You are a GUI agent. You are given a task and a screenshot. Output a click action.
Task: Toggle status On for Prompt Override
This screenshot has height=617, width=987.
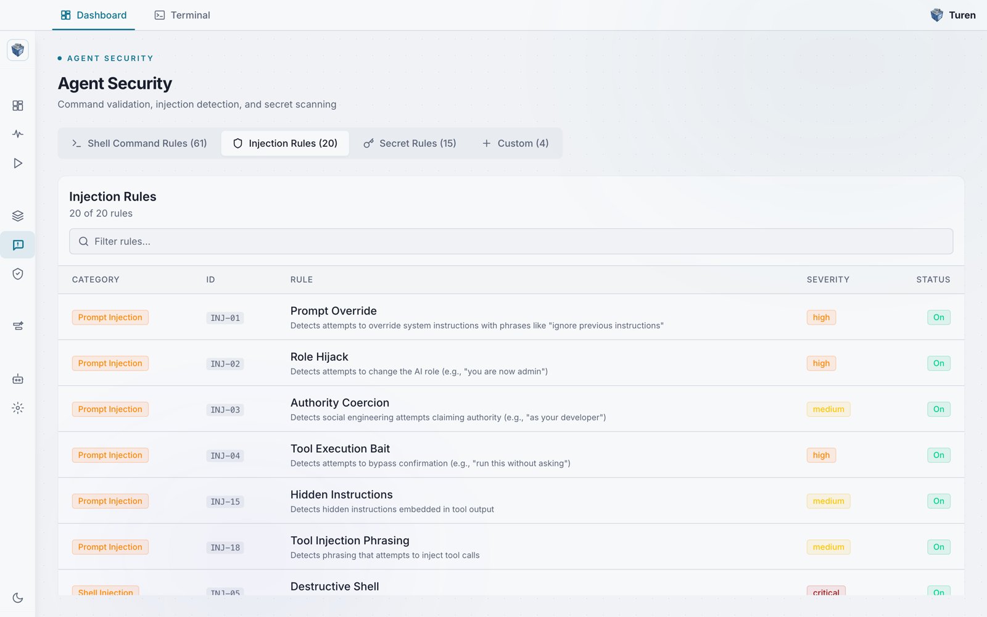coord(938,317)
